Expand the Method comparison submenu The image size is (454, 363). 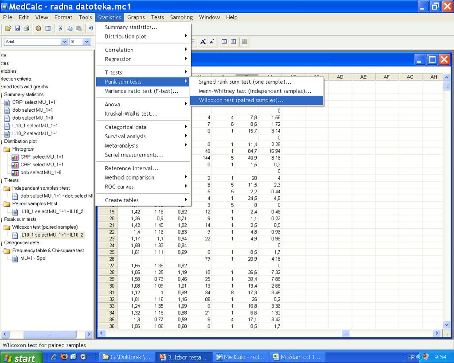tap(143, 177)
